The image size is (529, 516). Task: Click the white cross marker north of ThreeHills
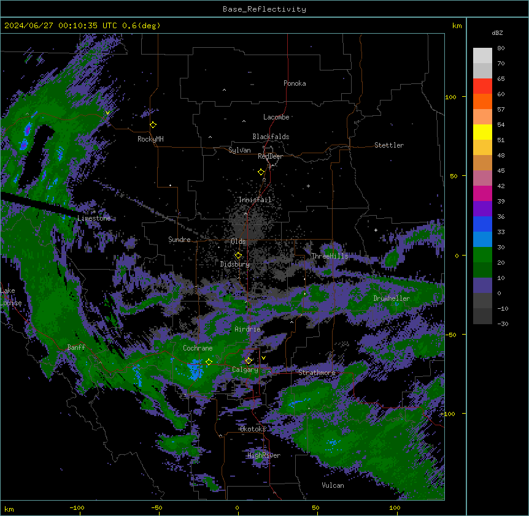[376, 230]
